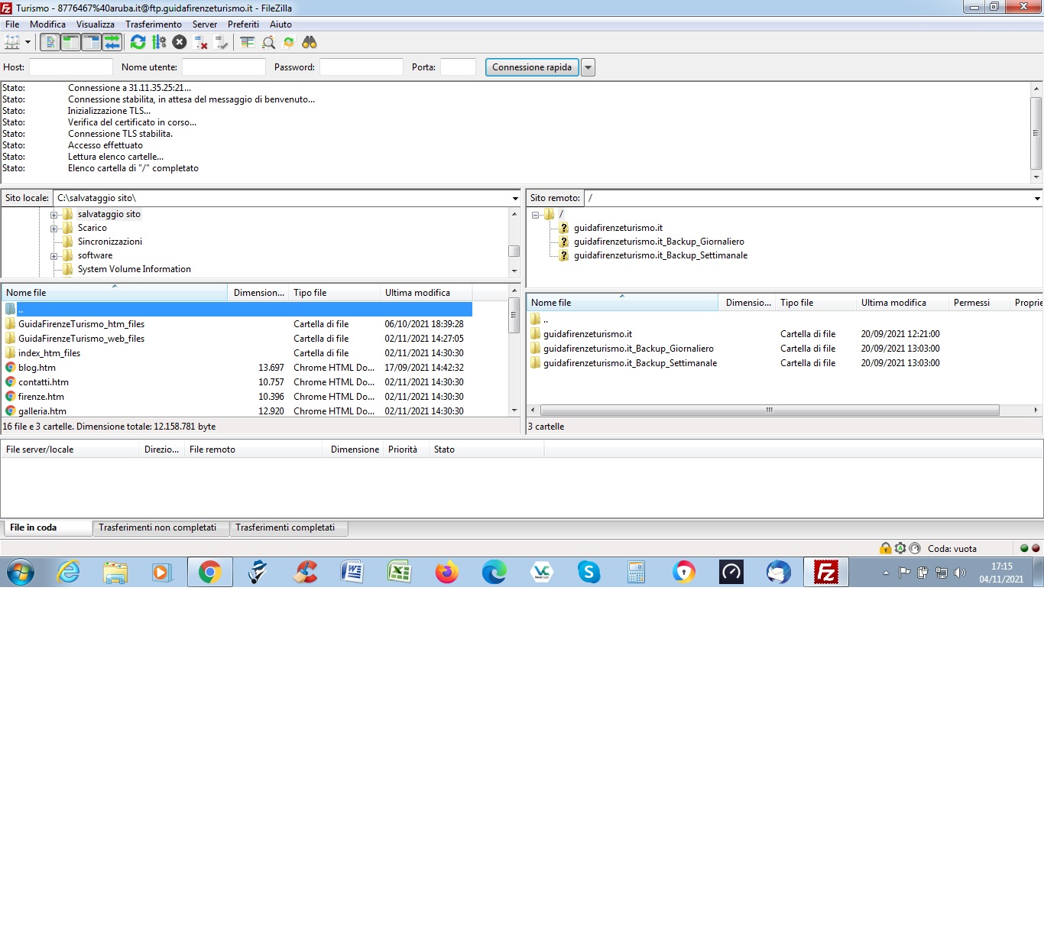Toggle the transfer queue display
Screen dimensions: 1044x951
112,42
